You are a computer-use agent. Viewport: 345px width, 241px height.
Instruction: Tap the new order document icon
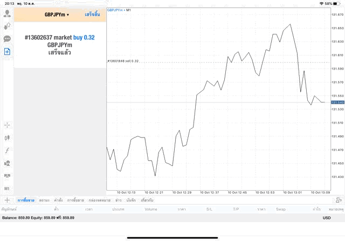[x=8, y=52]
